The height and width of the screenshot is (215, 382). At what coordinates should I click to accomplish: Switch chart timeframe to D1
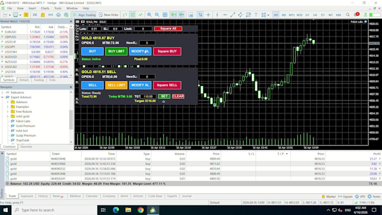click(323, 15)
